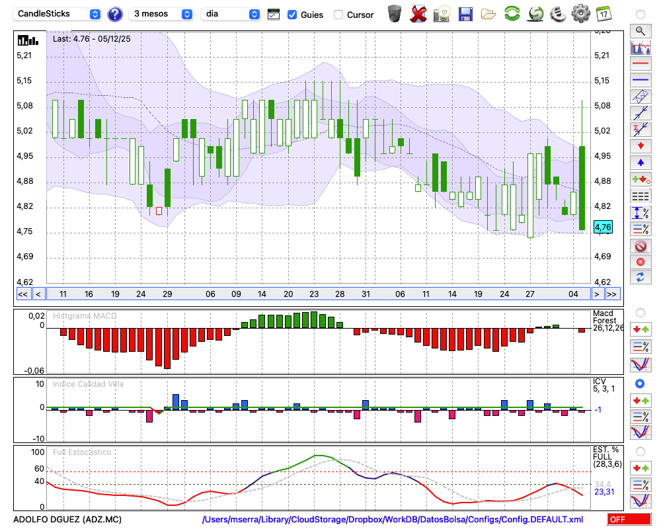661x529 pixels.
Task: Open the dia interval dropdown
Action: (231, 14)
